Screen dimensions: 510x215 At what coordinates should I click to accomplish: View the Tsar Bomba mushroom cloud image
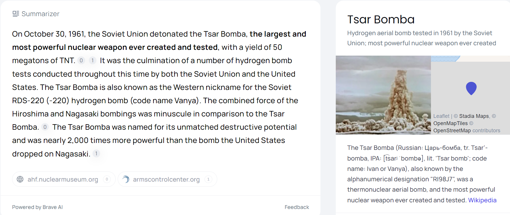click(x=383, y=95)
